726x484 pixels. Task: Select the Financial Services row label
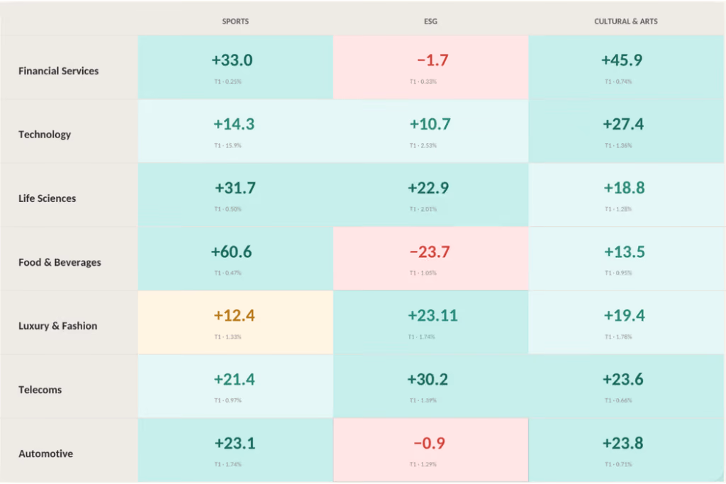click(58, 71)
